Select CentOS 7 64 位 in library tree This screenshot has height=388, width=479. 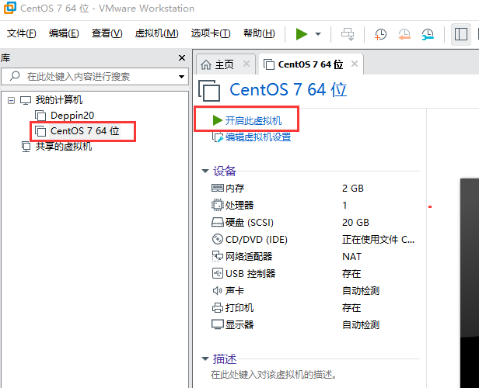click(85, 131)
